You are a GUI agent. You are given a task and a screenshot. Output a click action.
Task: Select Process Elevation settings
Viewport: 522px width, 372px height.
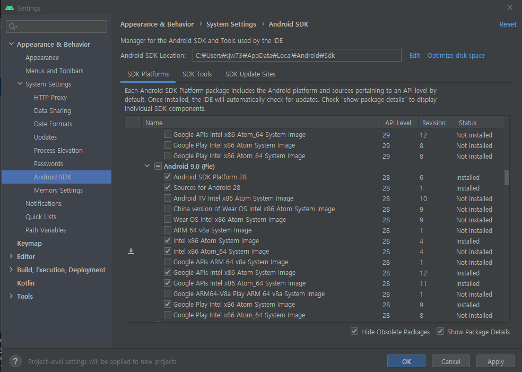(x=58, y=151)
